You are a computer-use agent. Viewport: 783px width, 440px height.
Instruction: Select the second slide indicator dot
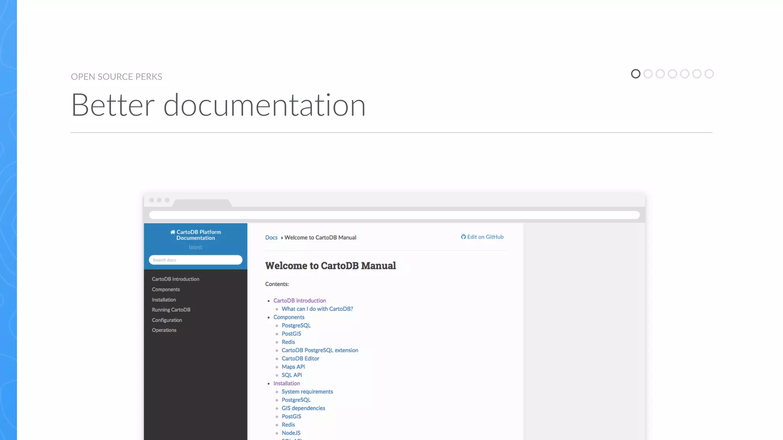[648, 74]
